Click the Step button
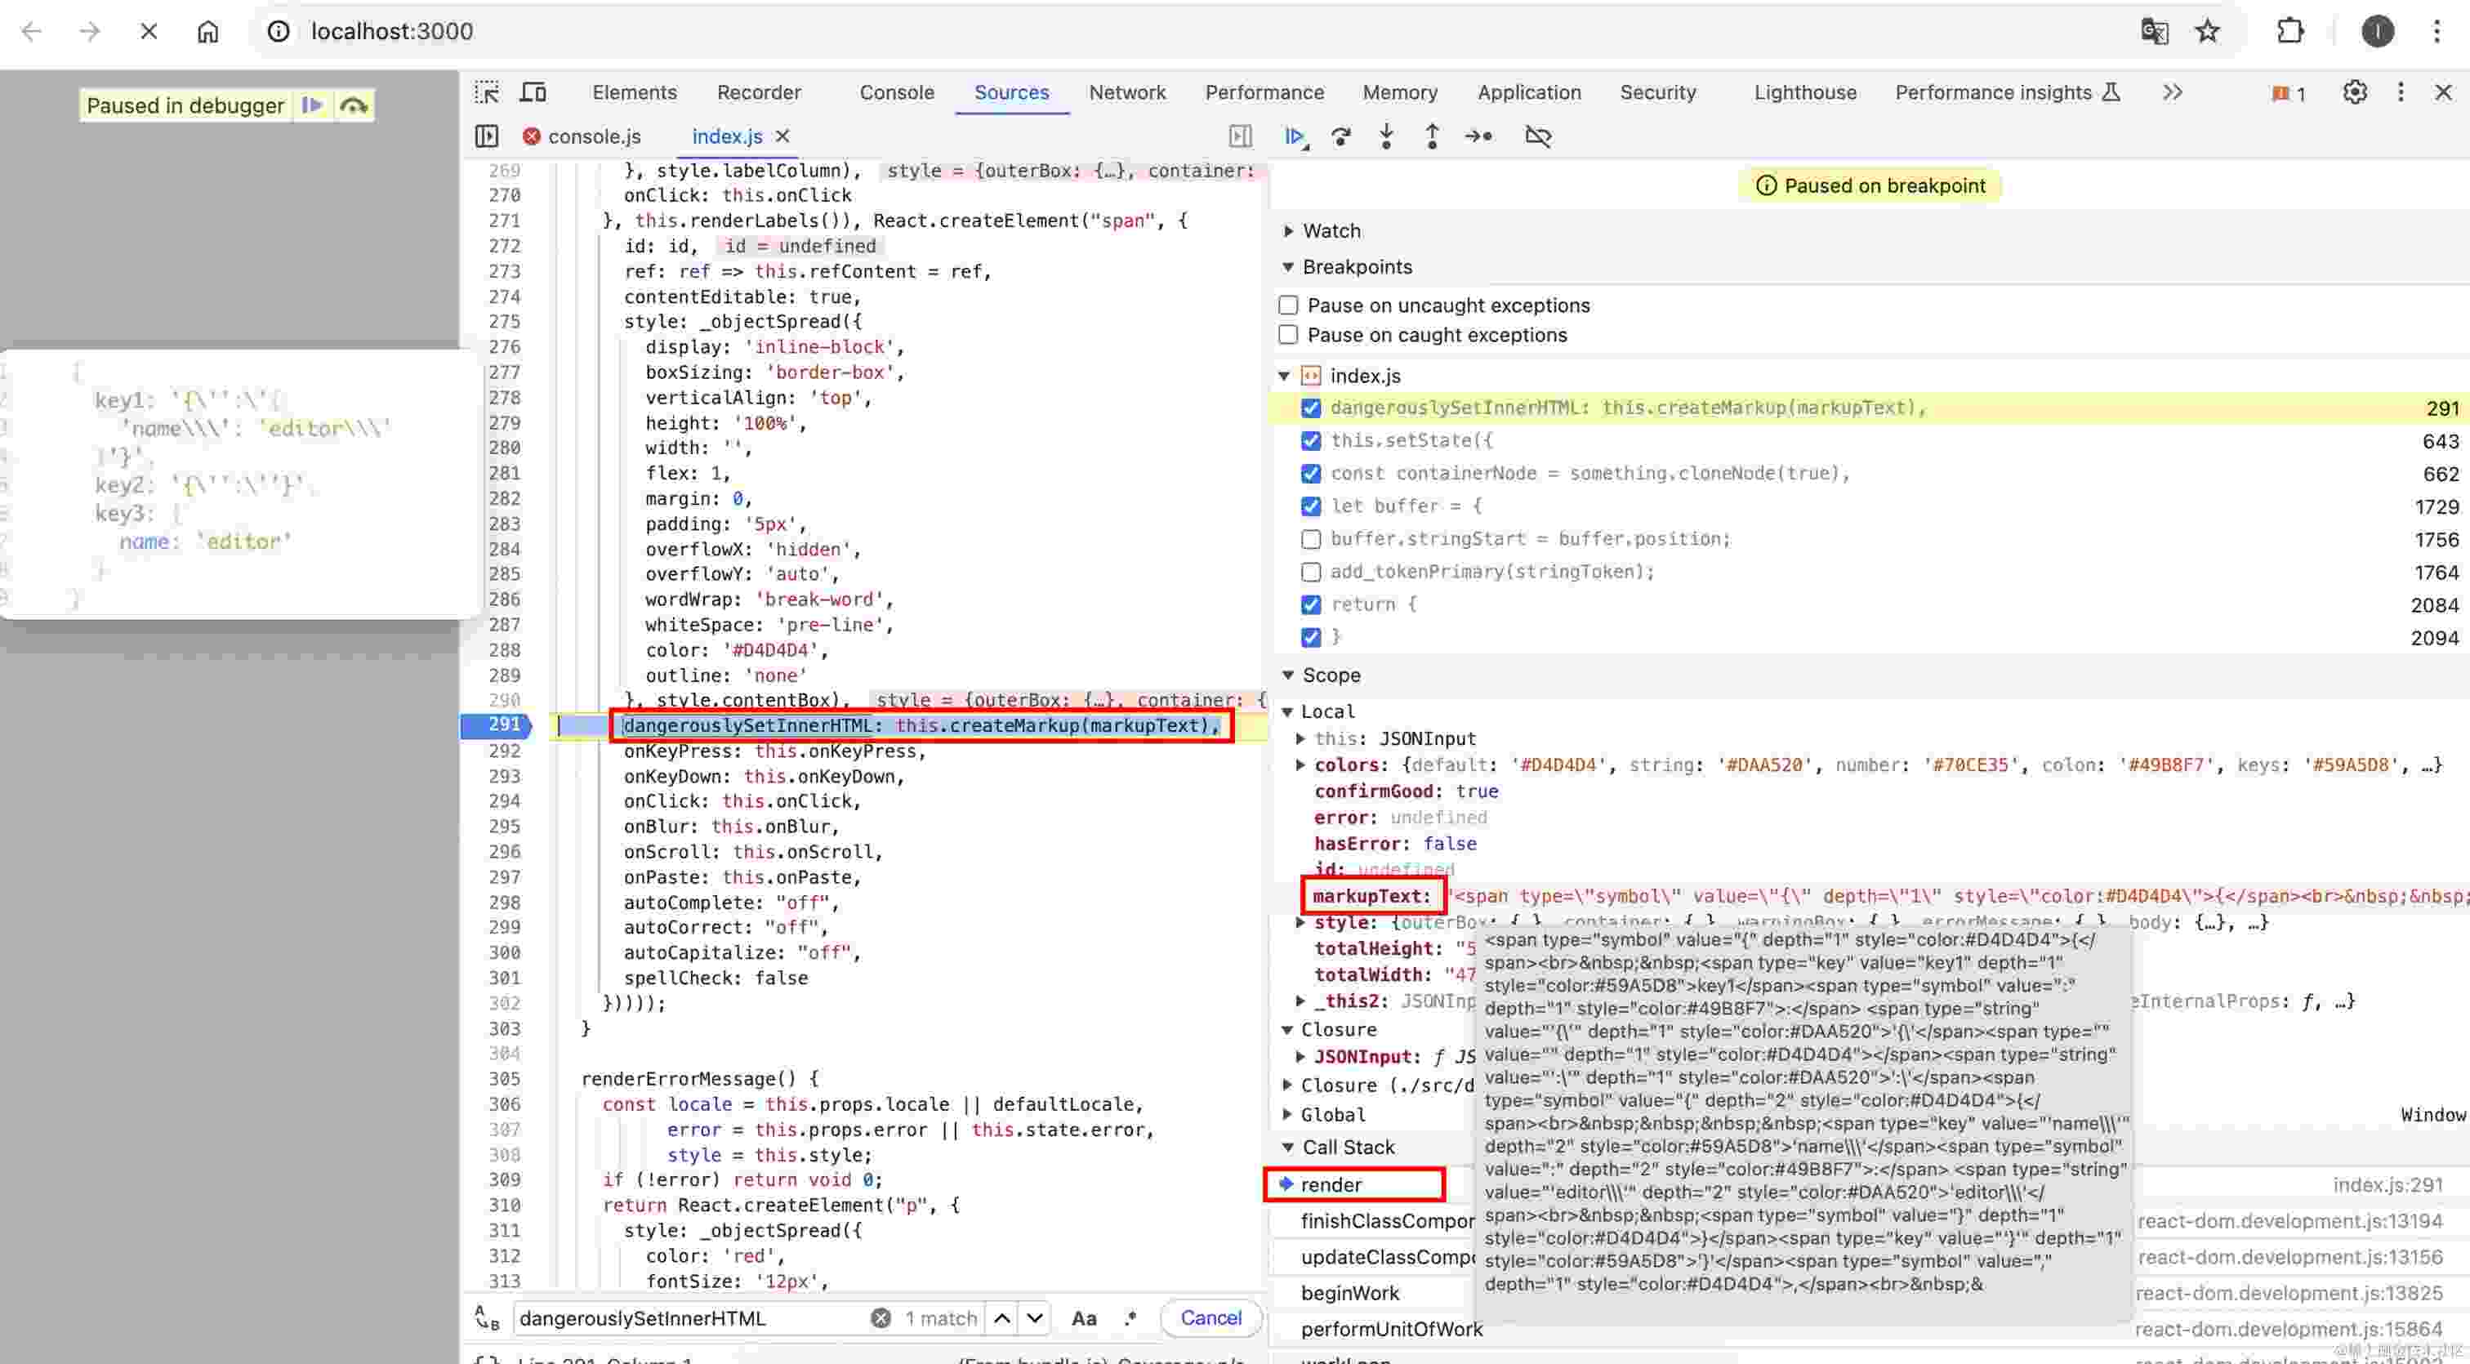The image size is (2470, 1364). click(x=1478, y=136)
